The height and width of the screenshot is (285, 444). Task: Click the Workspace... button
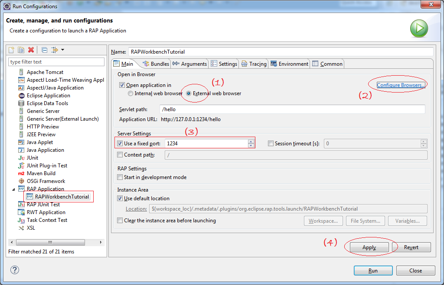click(323, 221)
